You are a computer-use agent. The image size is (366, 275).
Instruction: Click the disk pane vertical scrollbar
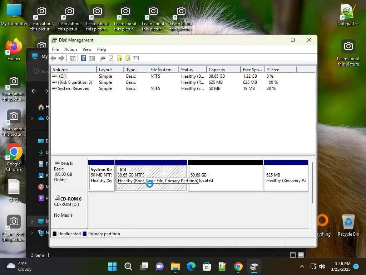tap(312, 183)
